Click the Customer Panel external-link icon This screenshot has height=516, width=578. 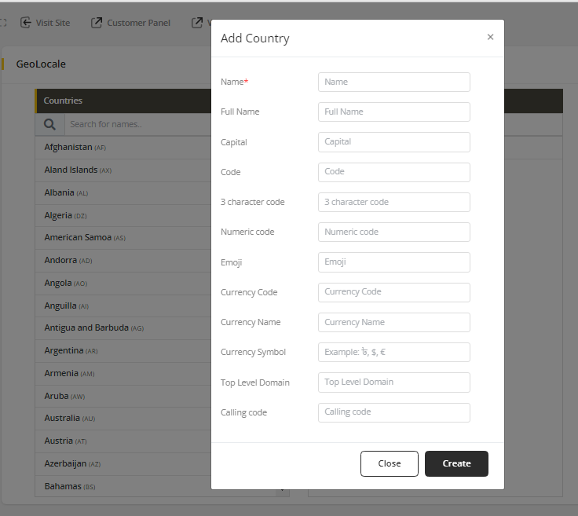pyautogui.click(x=97, y=23)
